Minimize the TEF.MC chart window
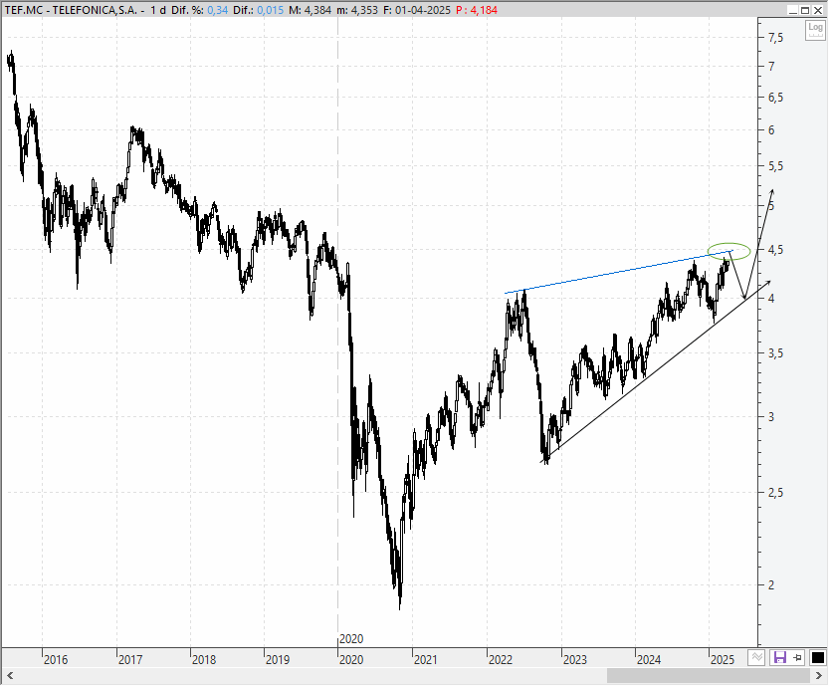The image size is (829, 686). (x=792, y=10)
